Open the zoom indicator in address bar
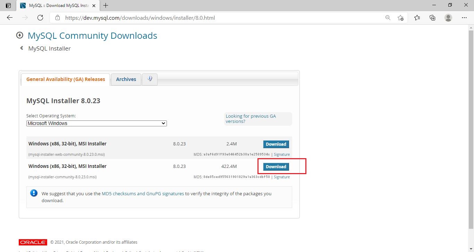The height and width of the screenshot is (252, 474). click(388, 18)
